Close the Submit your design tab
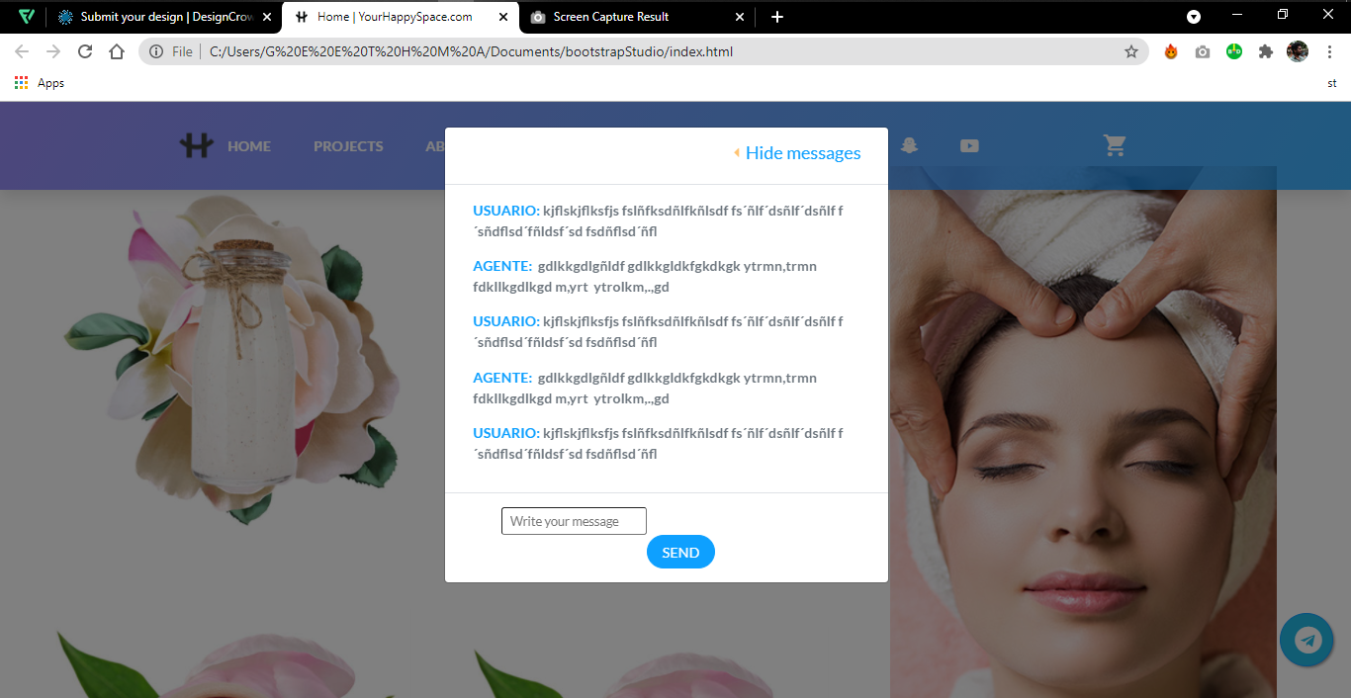Image resolution: width=1351 pixels, height=698 pixels. (267, 17)
